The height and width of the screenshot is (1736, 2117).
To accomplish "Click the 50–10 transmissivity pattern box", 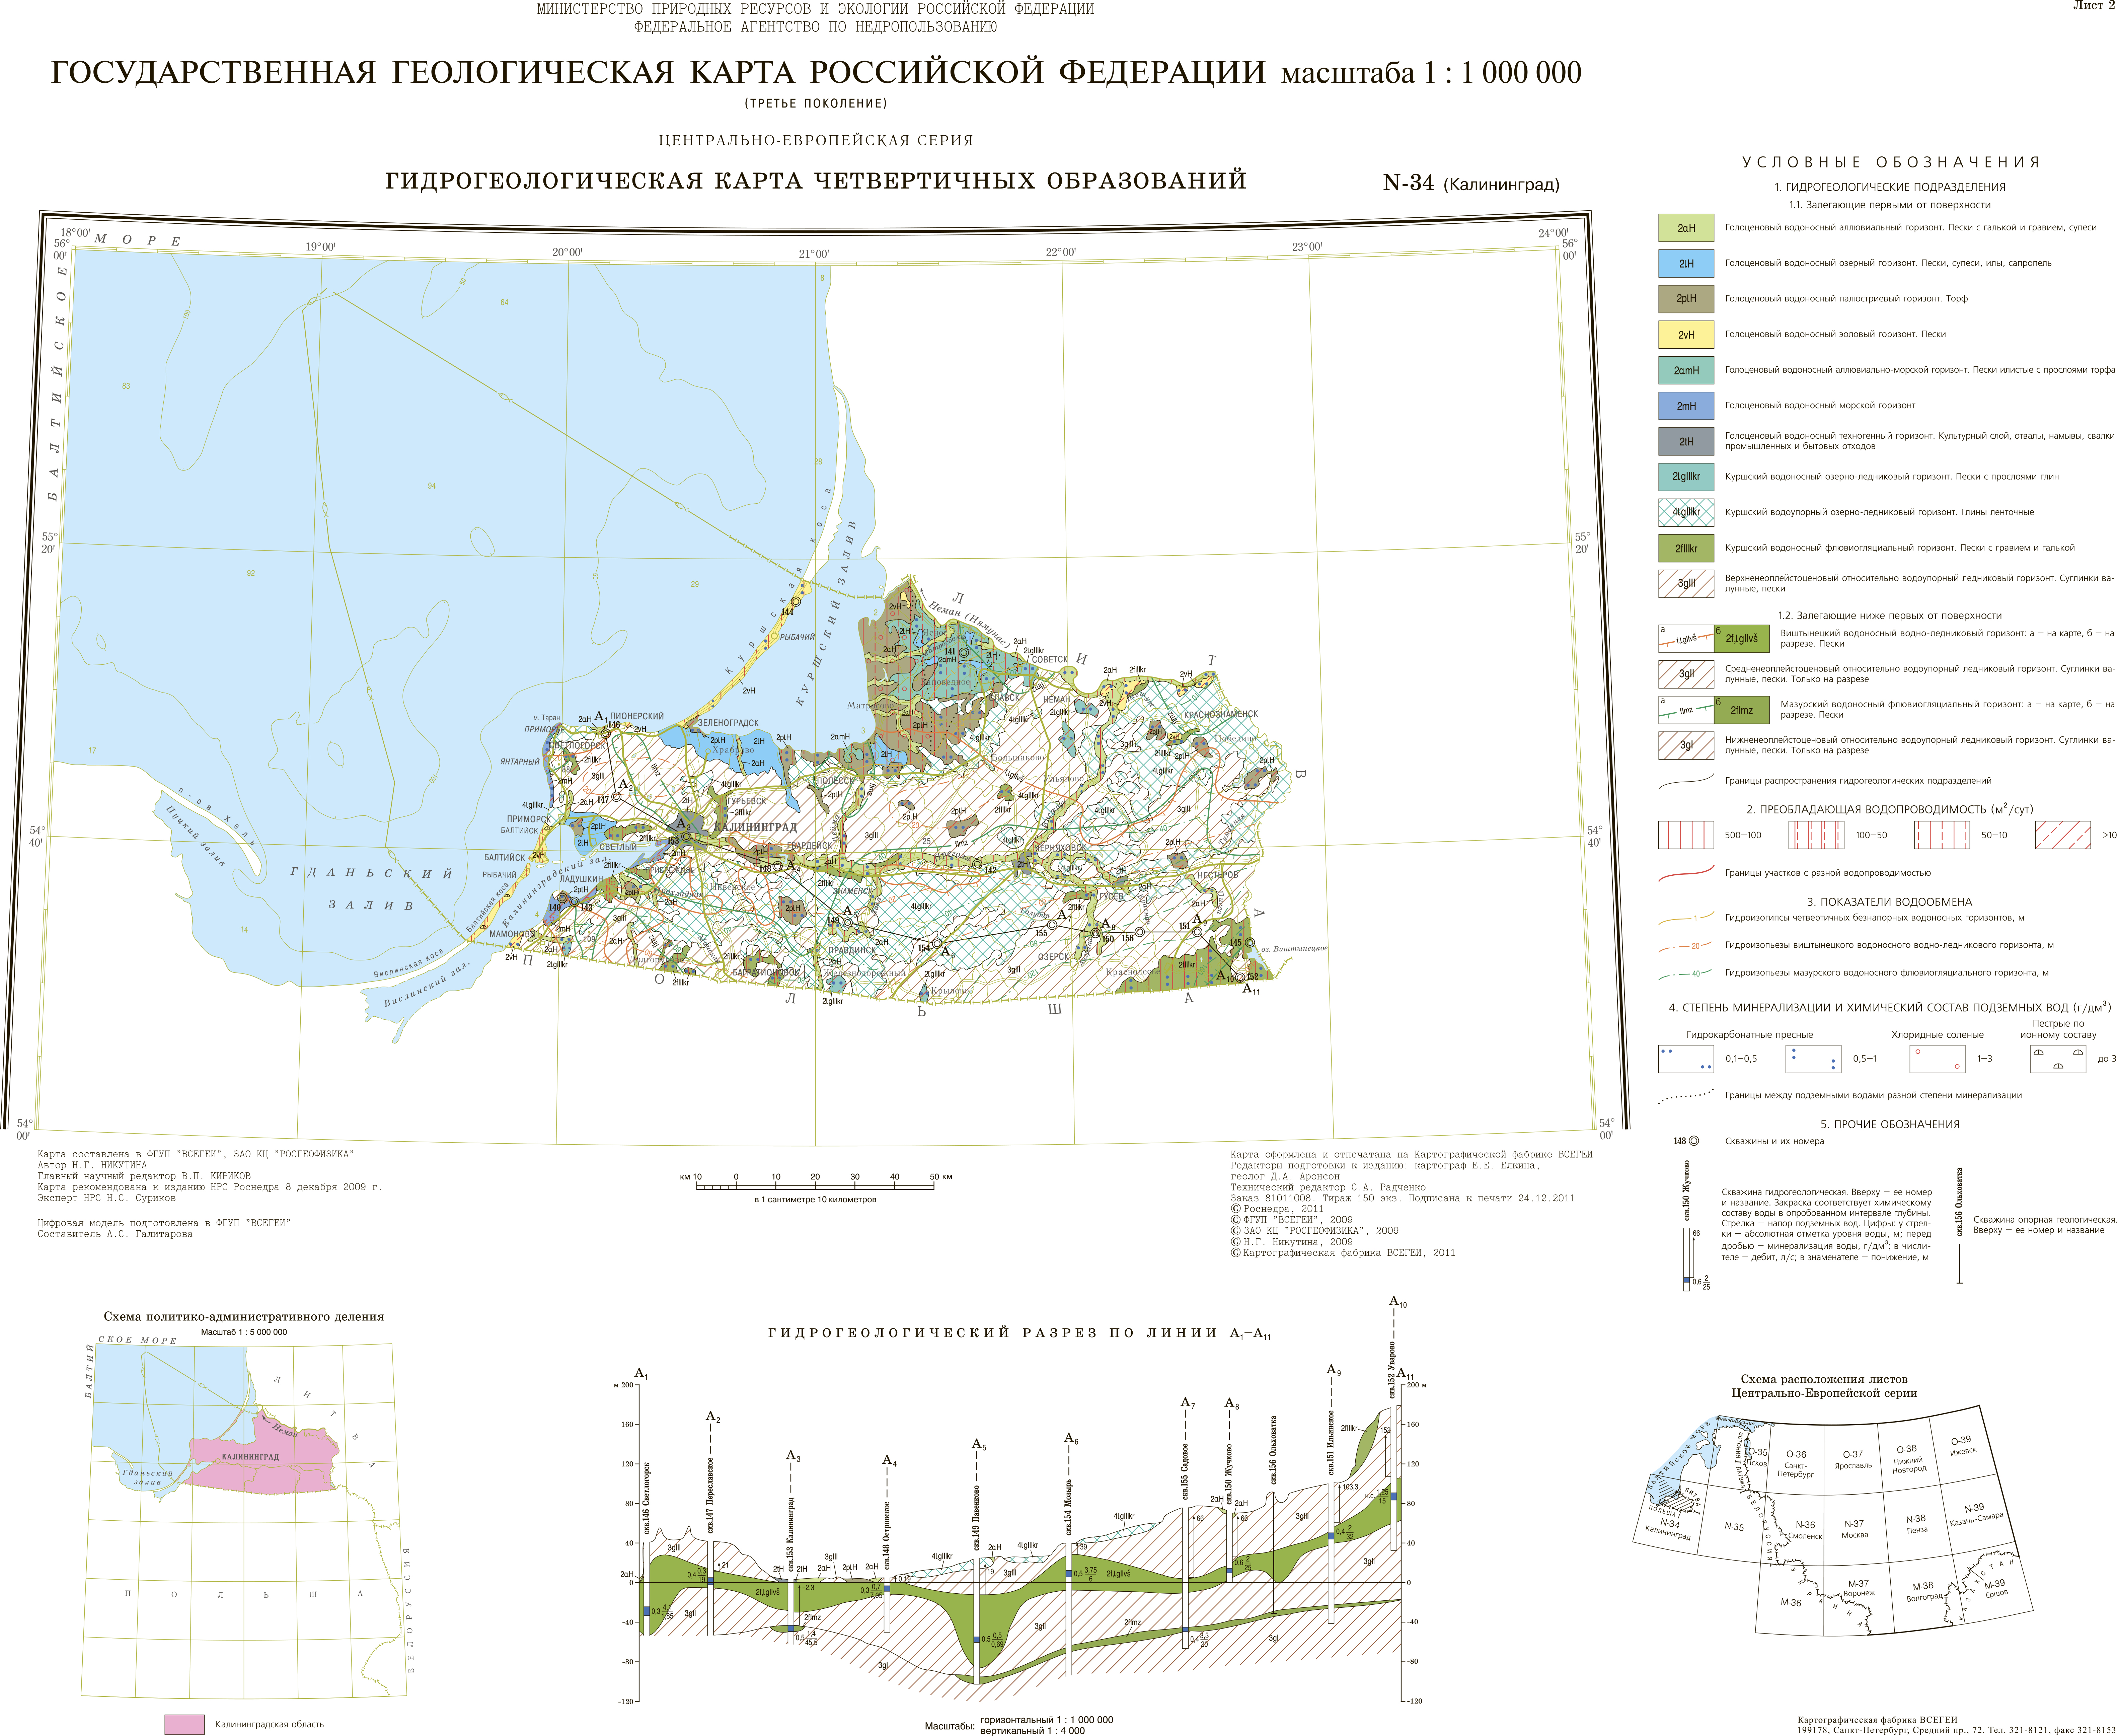I will click(1942, 835).
